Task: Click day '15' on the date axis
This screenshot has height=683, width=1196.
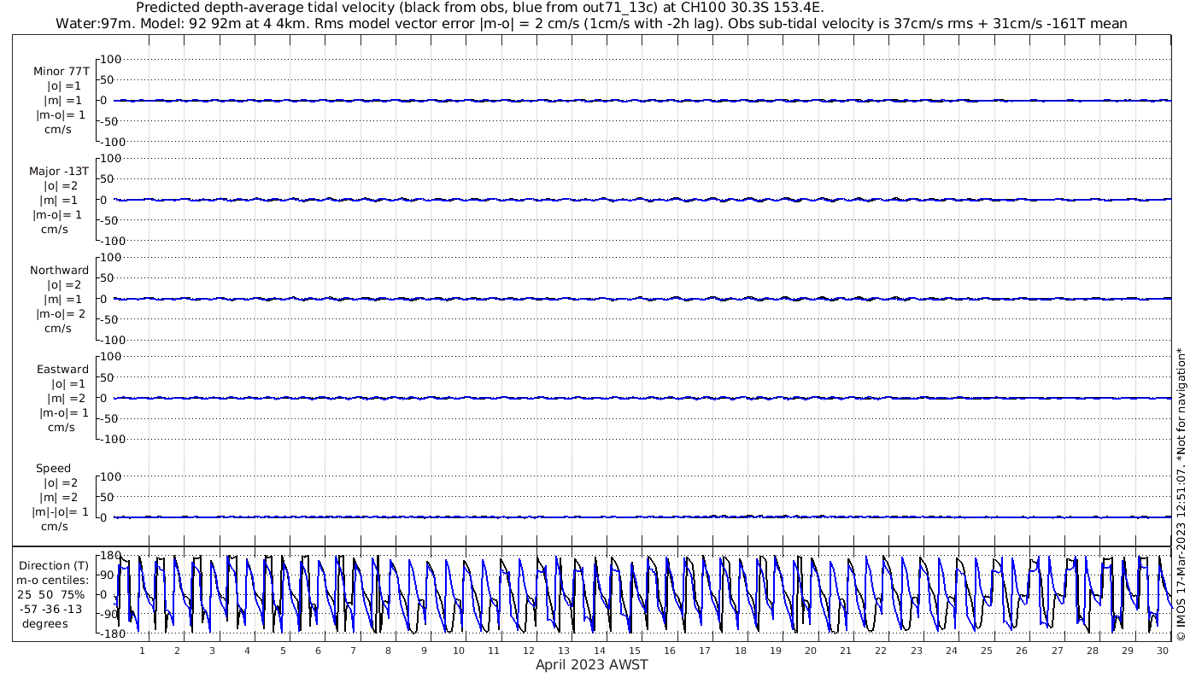Action: (635, 651)
